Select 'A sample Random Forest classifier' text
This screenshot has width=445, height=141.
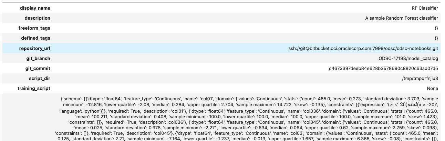point(402,18)
